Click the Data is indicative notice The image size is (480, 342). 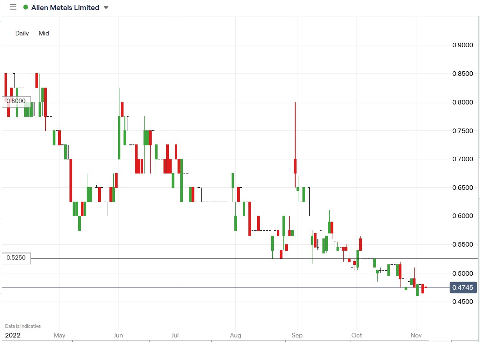[23, 326]
